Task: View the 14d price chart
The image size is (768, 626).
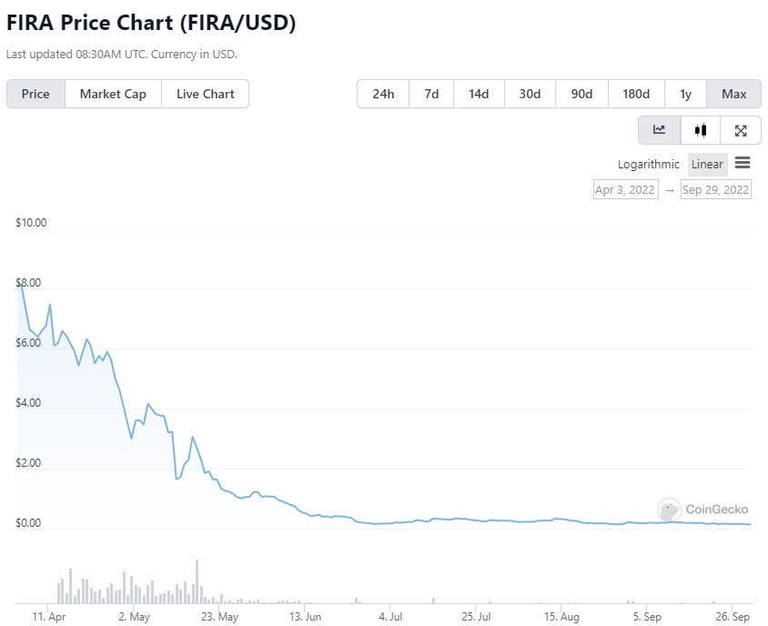Action: (479, 94)
